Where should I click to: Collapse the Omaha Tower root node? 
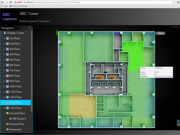coord(1,33)
